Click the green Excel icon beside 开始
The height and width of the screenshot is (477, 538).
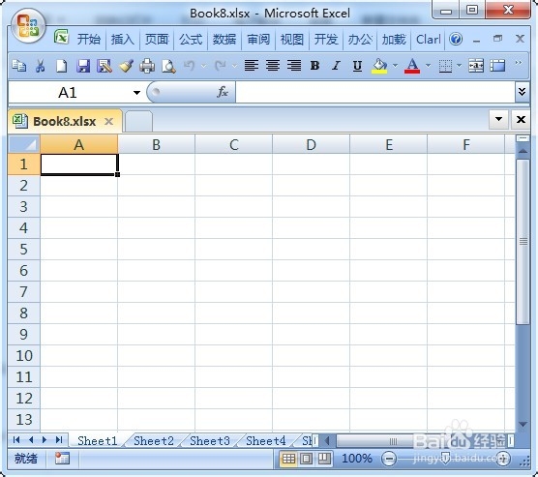point(61,37)
